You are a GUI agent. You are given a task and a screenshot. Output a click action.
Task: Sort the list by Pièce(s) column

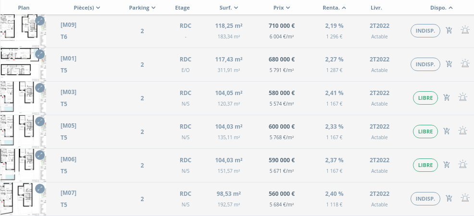(x=87, y=8)
